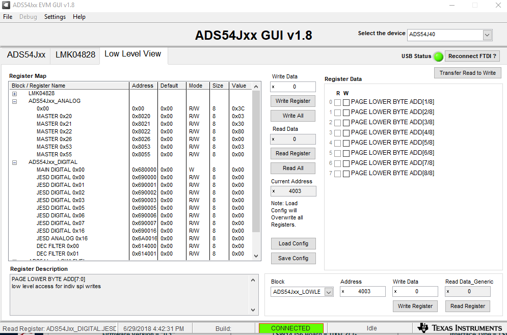The image size is (507, 335).
Task: Select MASTER 0x53 register row
Action: 130,147
